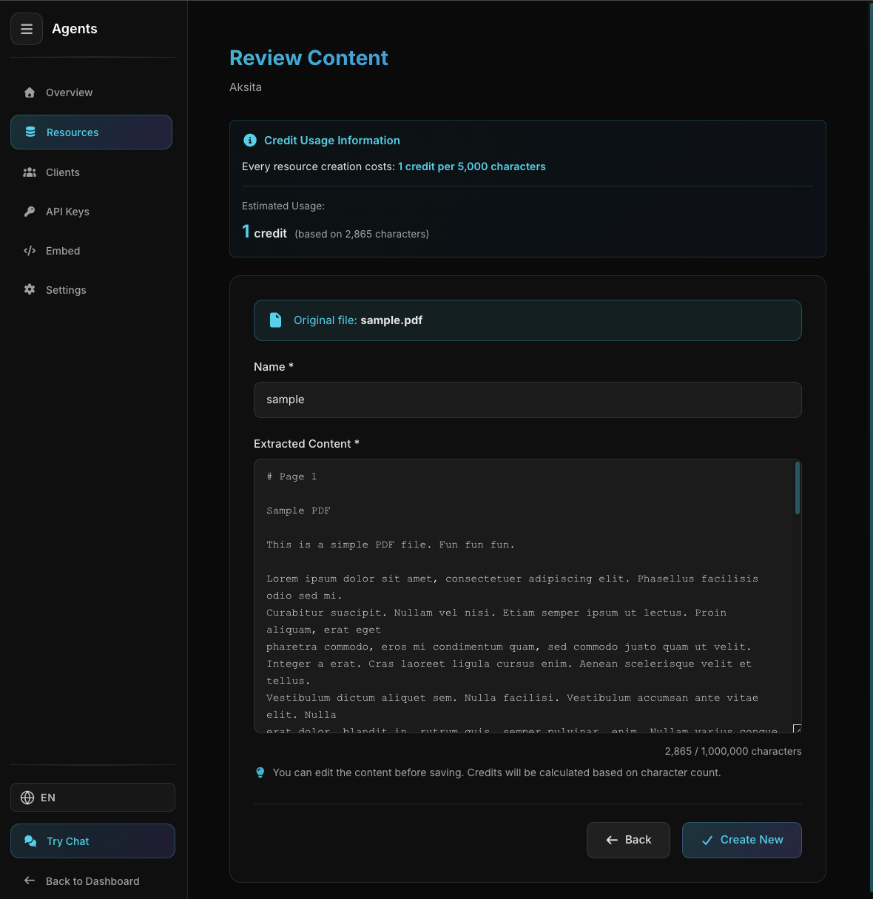Screen dimensions: 873x899
Task: Open Try Chat
Action: [92, 841]
